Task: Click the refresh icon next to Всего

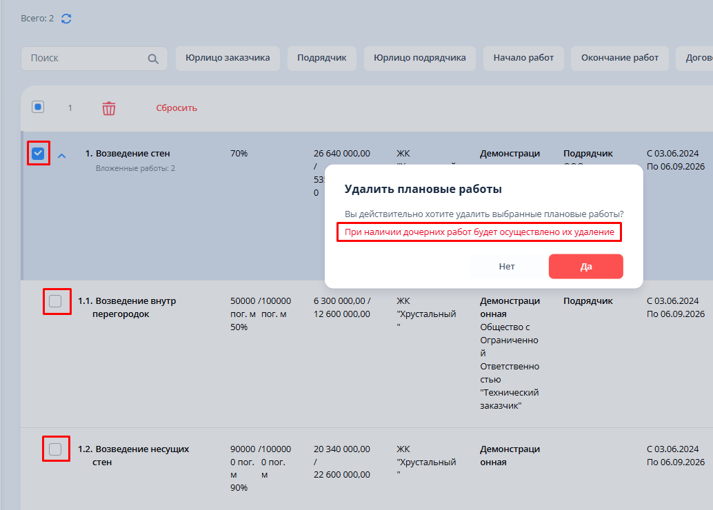Action: pyautogui.click(x=66, y=19)
